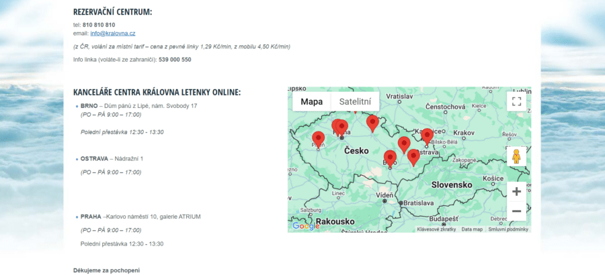Click the red map pin over Plzeň
Screen dimensions: 605x275
(319, 139)
